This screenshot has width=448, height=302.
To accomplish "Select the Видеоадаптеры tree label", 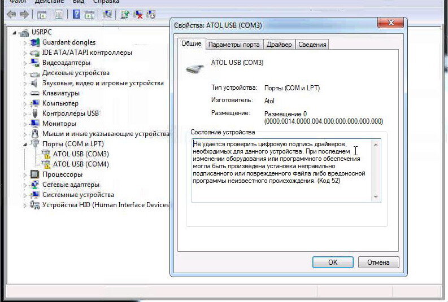I will [66, 63].
